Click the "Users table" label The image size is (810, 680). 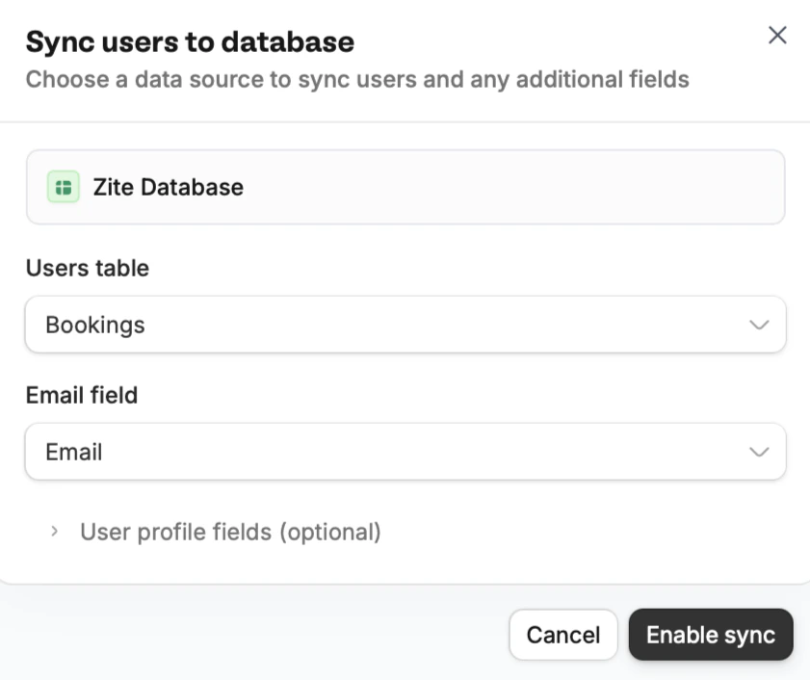pos(88,268)
